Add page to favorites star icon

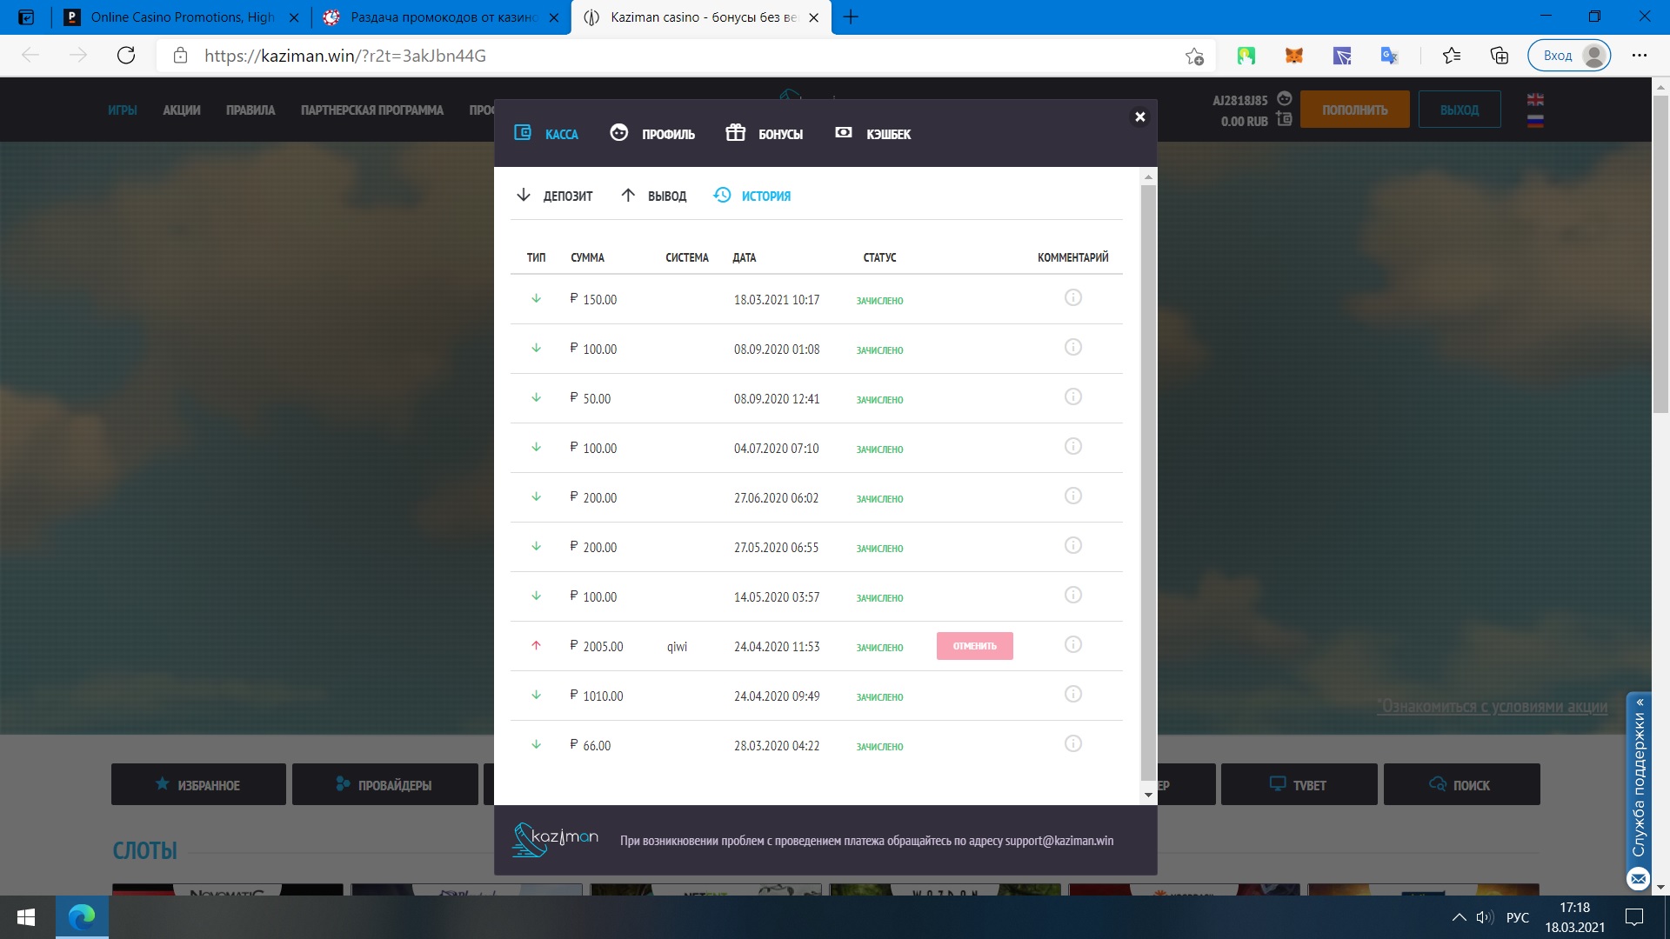coord(1194,56)
